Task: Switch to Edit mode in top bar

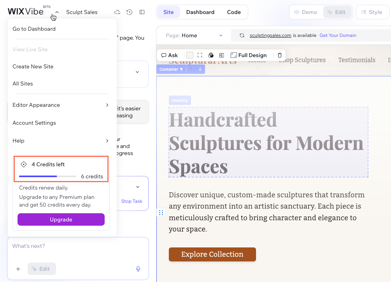Action: (337, 12)
